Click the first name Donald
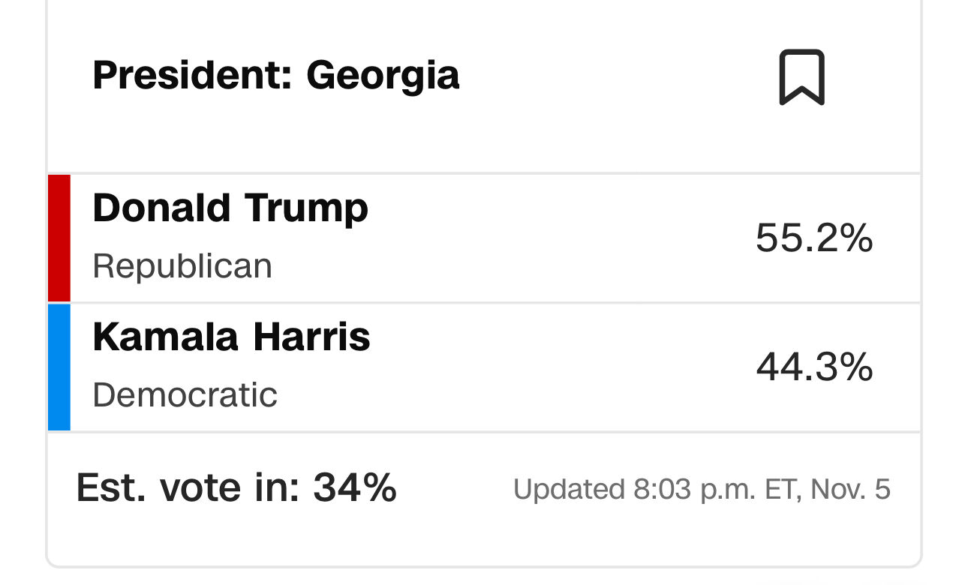968x585 pixels. (x=156, y=208)
